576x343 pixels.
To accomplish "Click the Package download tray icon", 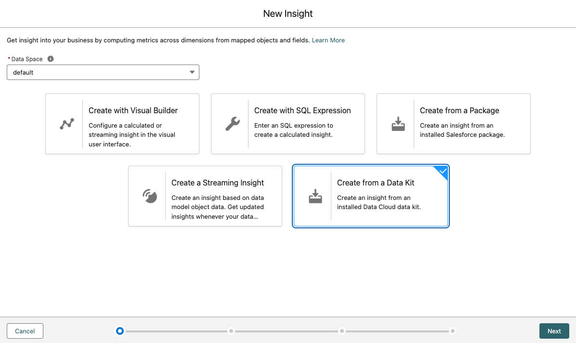I will pyautogui.click(x=398, y=124).
